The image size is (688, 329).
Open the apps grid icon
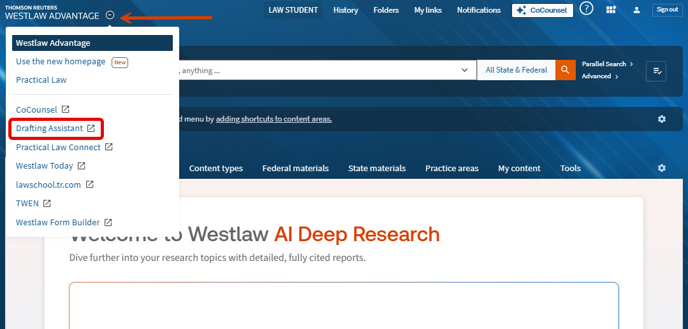pos(611,10)
